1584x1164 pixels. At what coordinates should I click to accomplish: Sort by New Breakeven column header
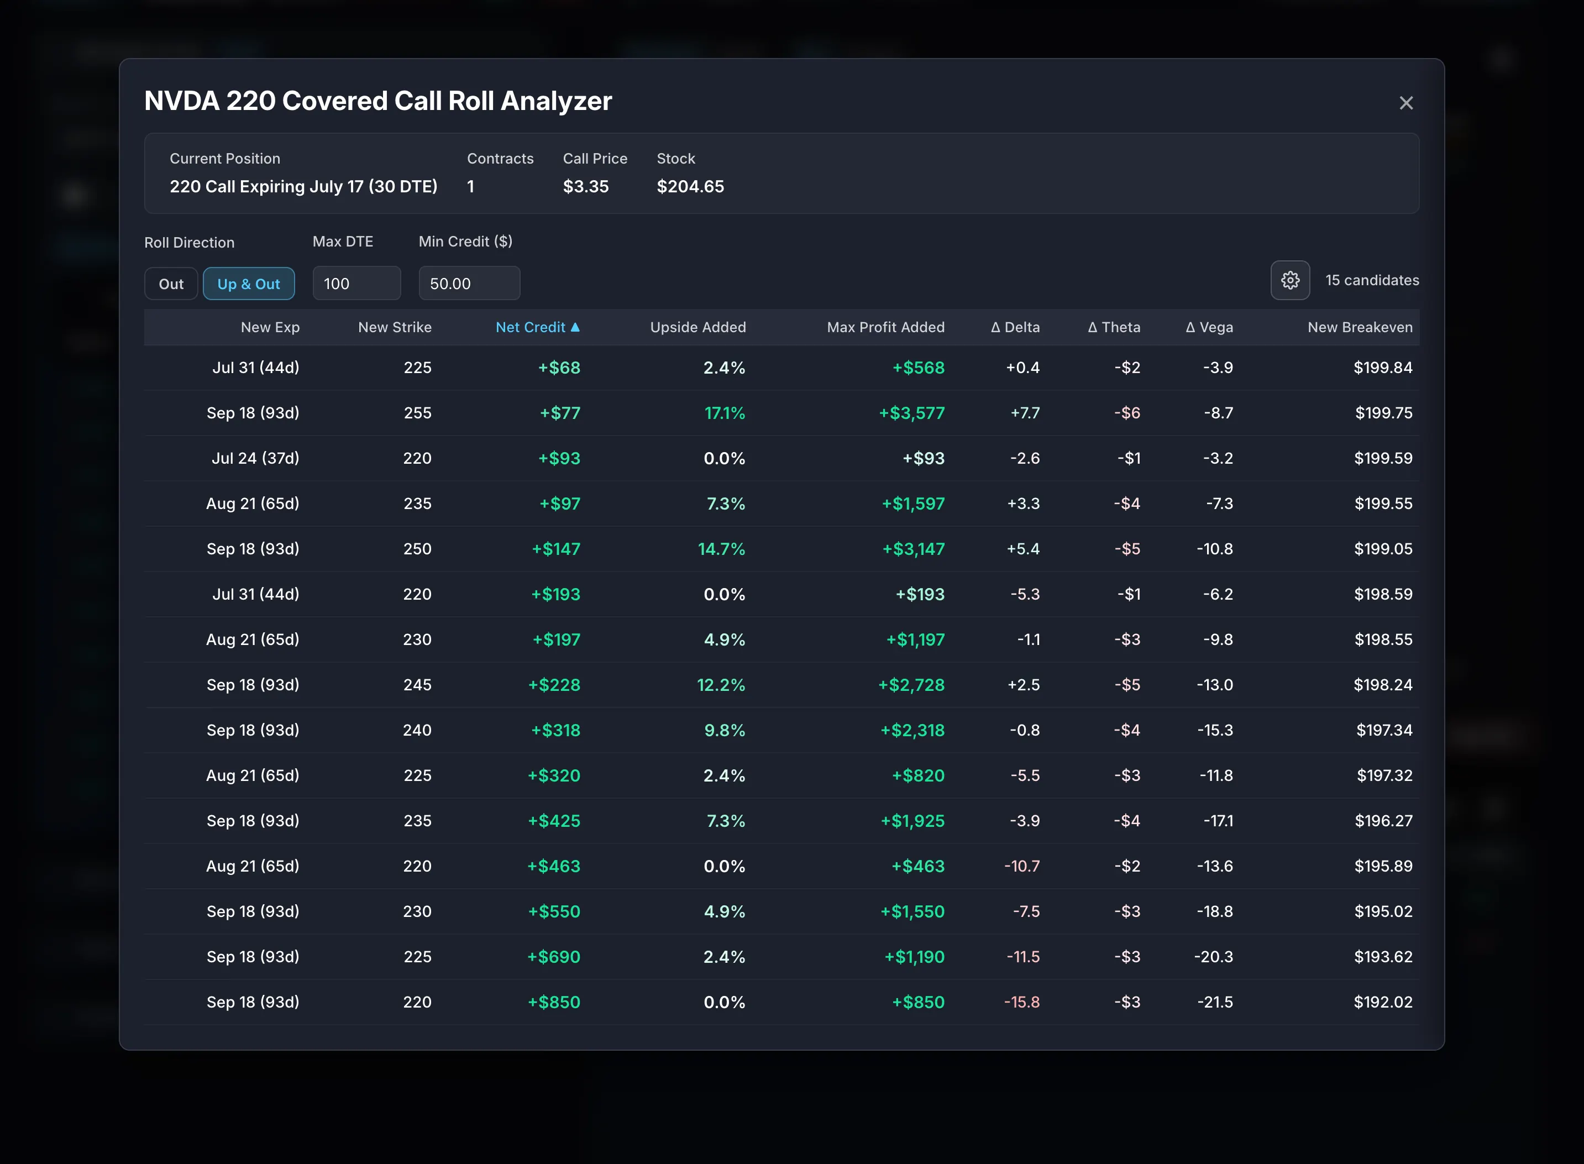pos(1360,328)
